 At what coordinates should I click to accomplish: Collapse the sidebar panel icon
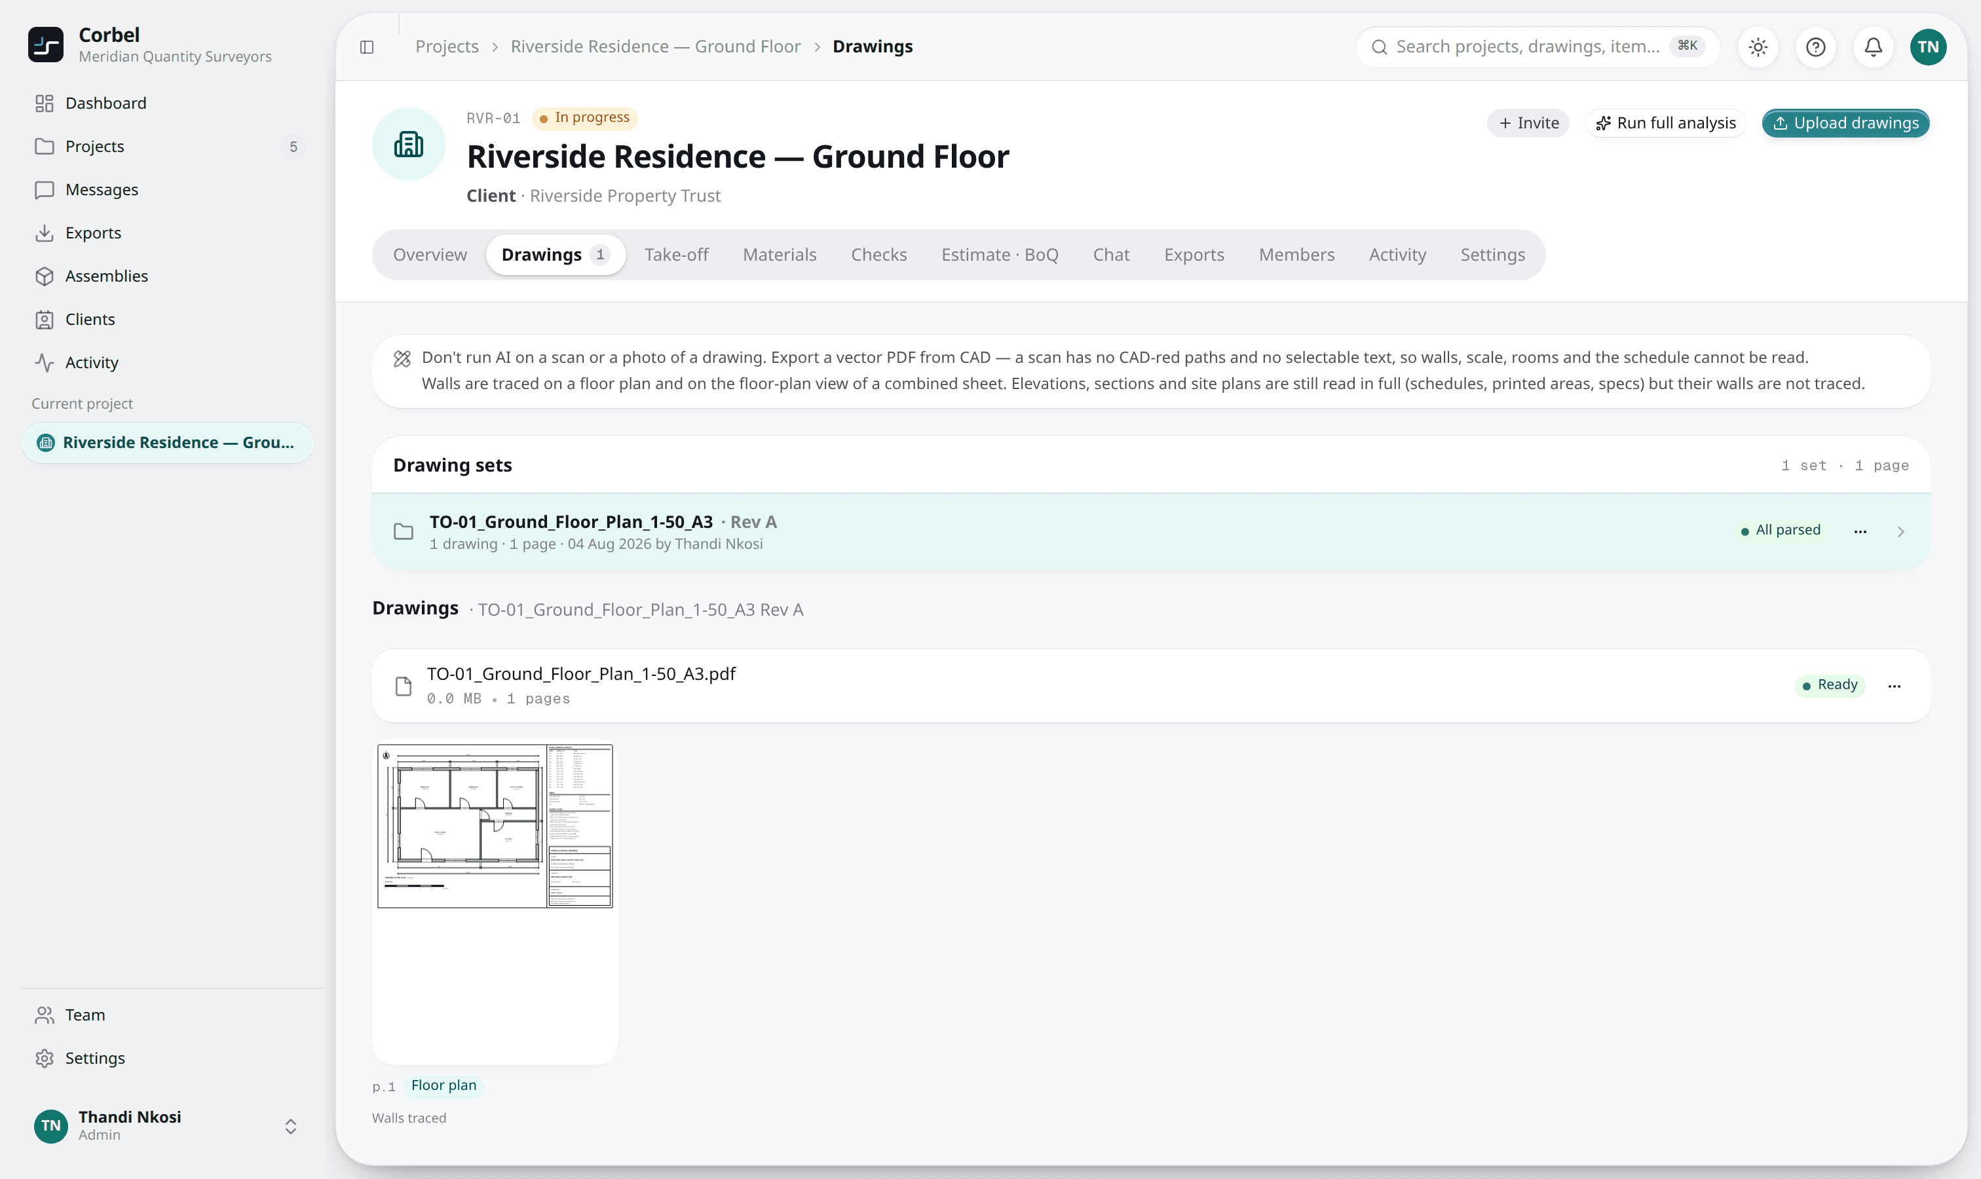[366, 47]
